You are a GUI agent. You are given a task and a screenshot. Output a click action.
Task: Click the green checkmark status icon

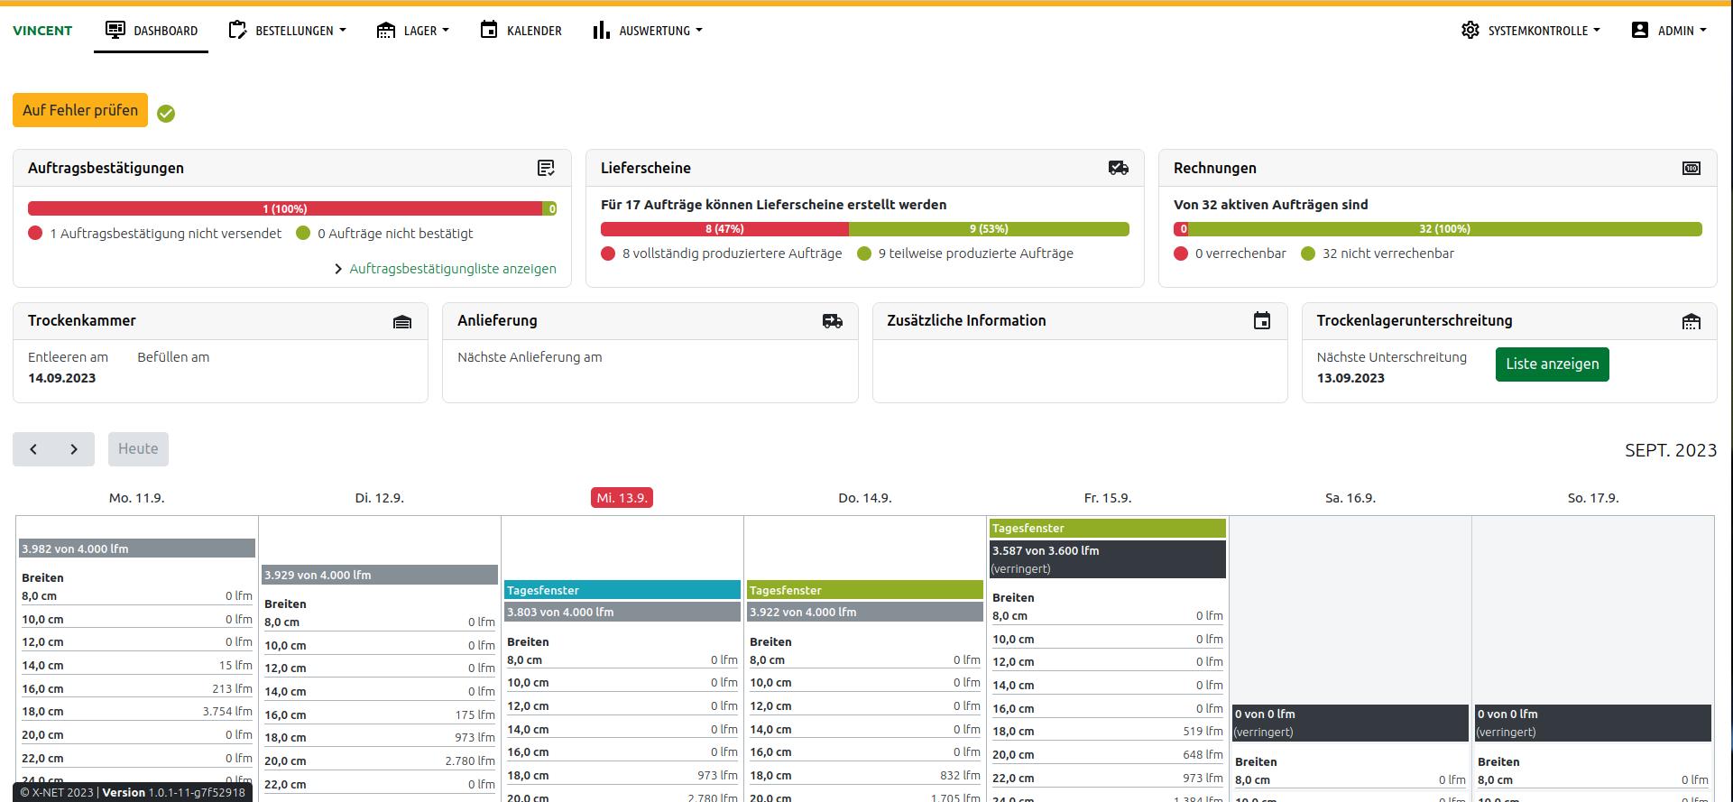pos(166,114)
